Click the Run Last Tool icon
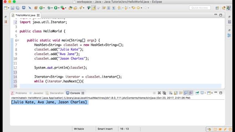The image size is (235, 132). coord(63,8)
